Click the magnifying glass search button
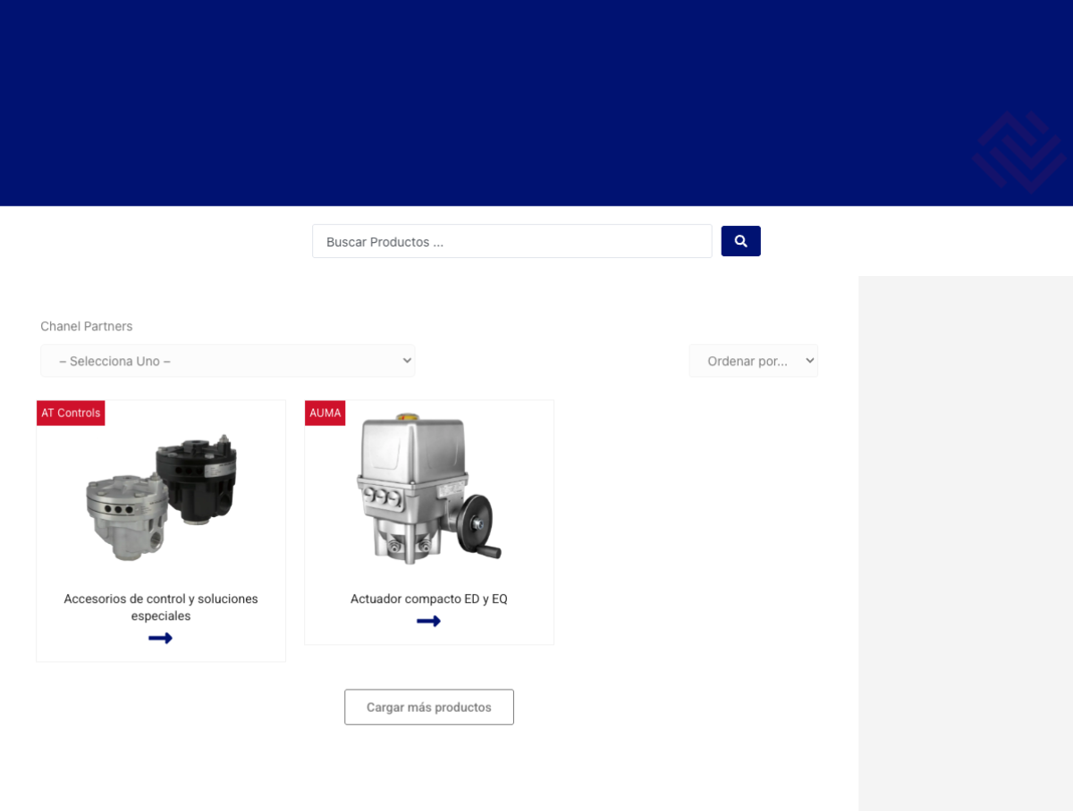This screenshot has height=811, width=1073. (740, 241)
